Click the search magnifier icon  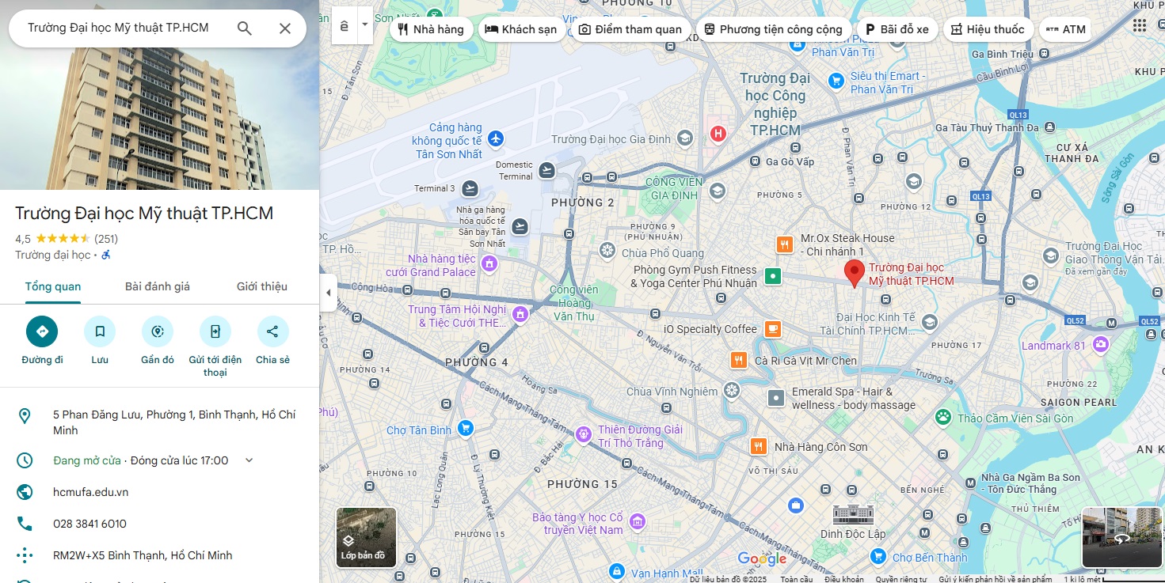click(245, 28)
